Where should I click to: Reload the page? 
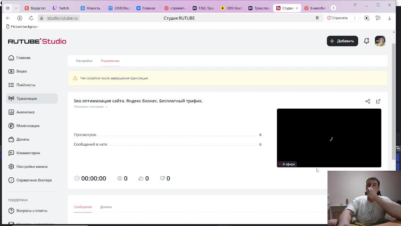point(31,18)
